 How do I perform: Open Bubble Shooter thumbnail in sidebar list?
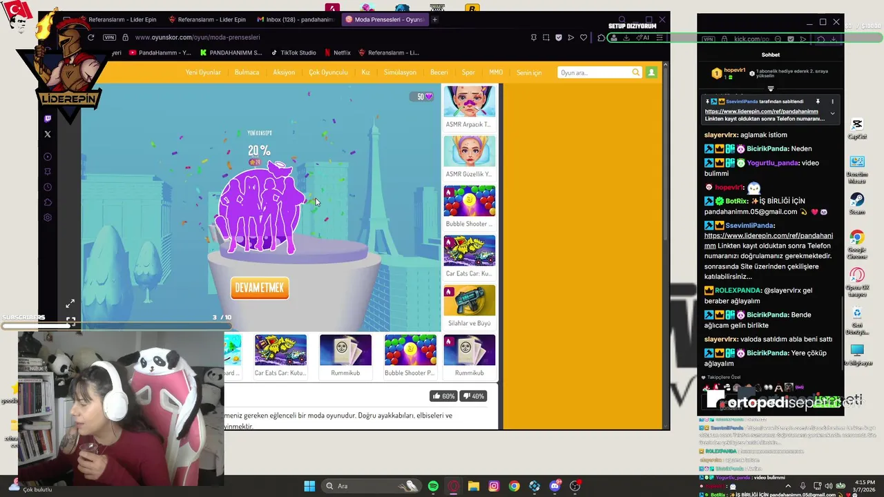(469, 201)
